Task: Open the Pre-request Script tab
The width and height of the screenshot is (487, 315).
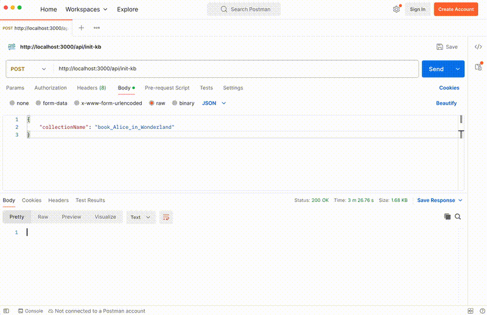Action: click(167, 88)
